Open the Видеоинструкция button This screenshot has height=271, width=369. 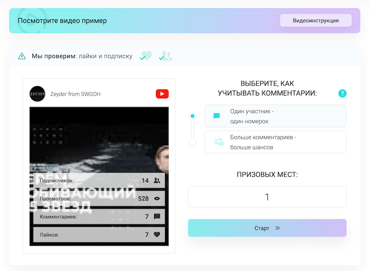coord(316,20)
